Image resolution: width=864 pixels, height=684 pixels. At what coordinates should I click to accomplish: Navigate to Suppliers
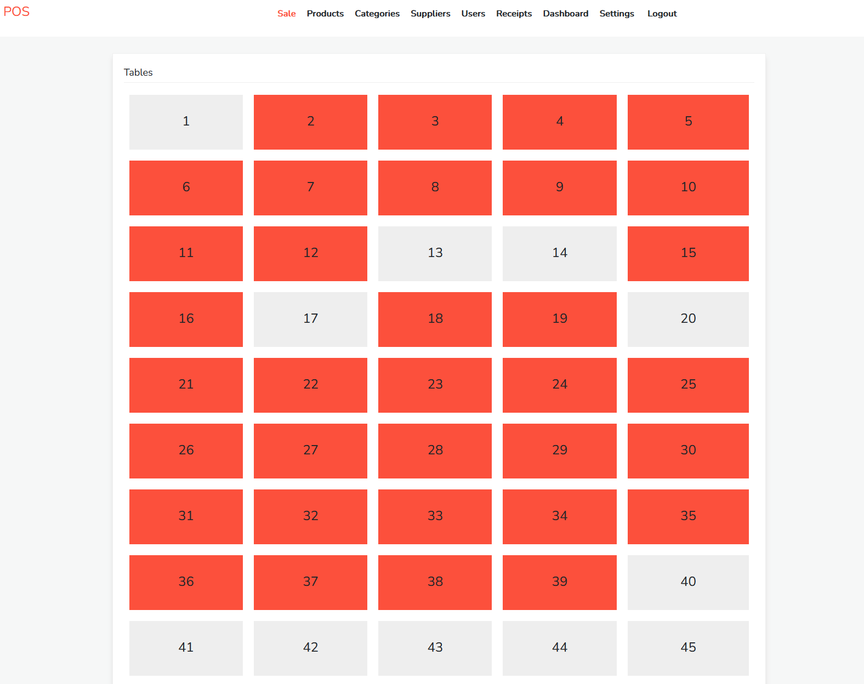click(x=430, y=14)
